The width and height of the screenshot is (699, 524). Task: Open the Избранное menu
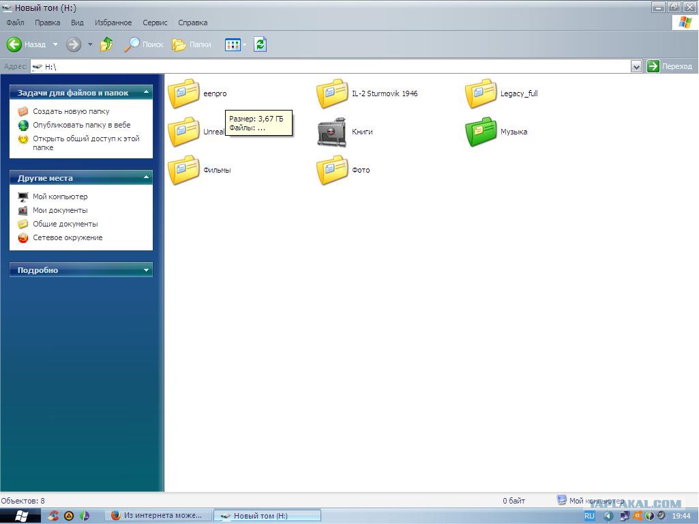[x=113, y=23]
